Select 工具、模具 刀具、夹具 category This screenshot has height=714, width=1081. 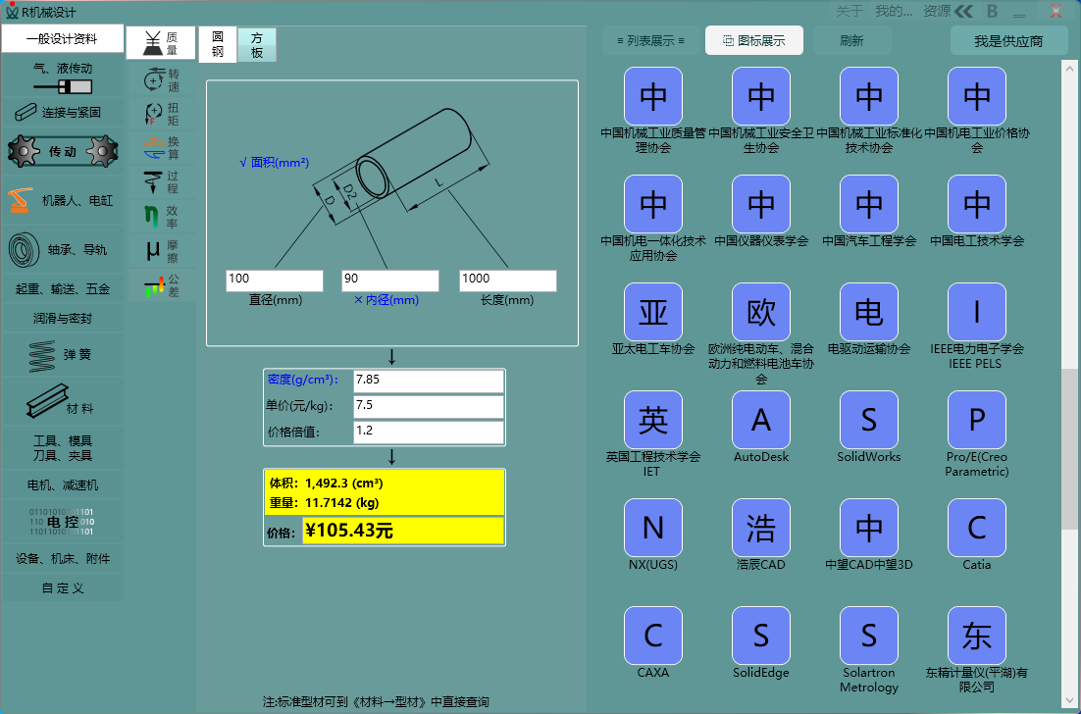[x=63, y=448]
